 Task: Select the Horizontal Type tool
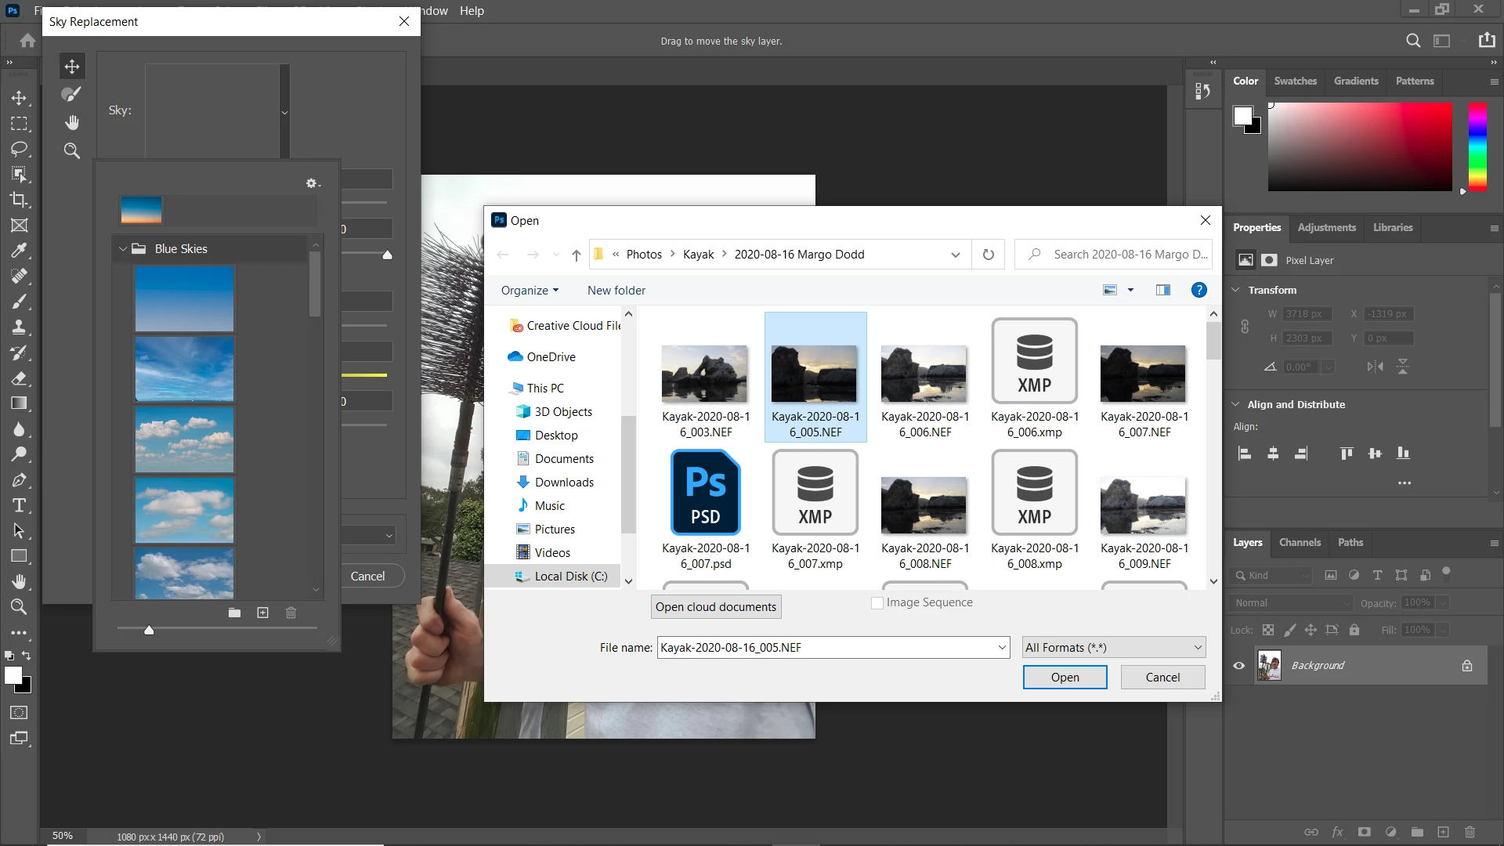coord(19,505)
